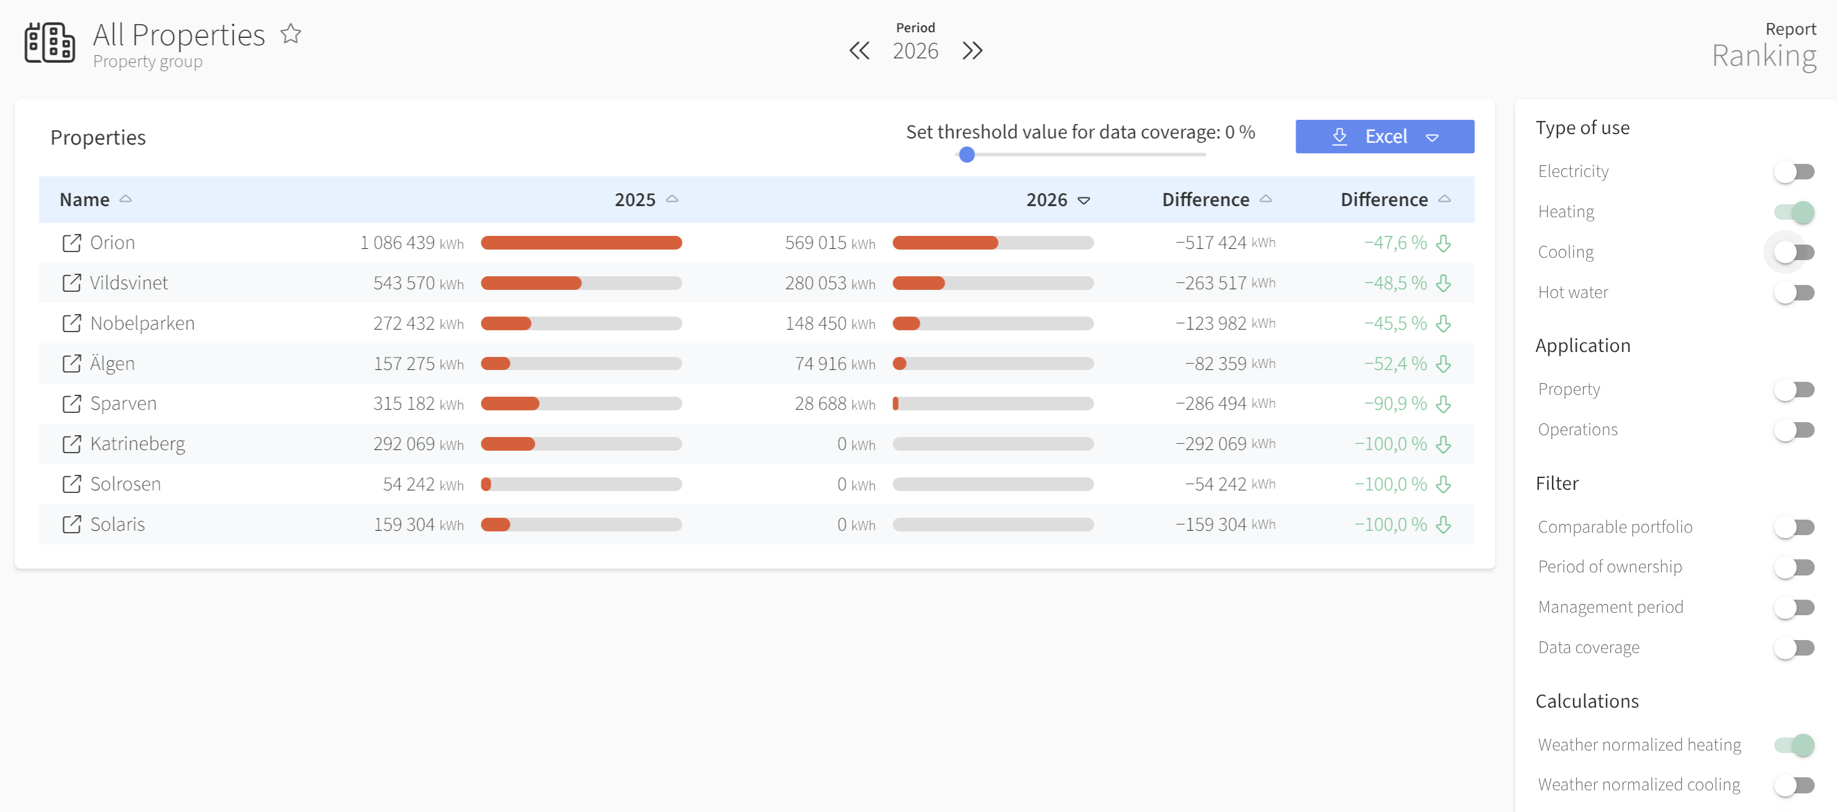Click Solaris external link icon

click(71, 525)
